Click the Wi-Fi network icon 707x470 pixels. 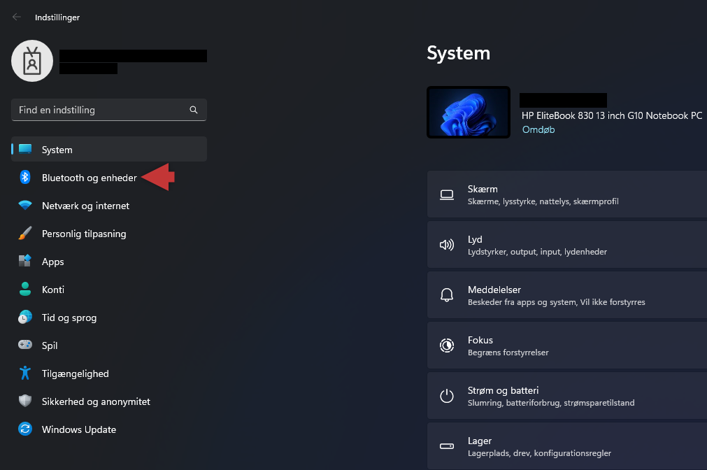tap(25, 205)
